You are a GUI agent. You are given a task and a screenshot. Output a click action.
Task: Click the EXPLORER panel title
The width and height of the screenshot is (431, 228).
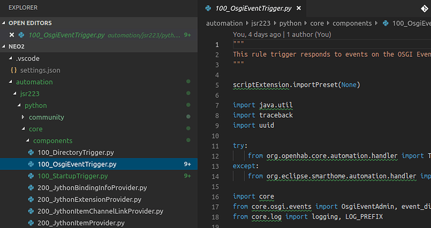pyautogui.click(x=23, y=7)
